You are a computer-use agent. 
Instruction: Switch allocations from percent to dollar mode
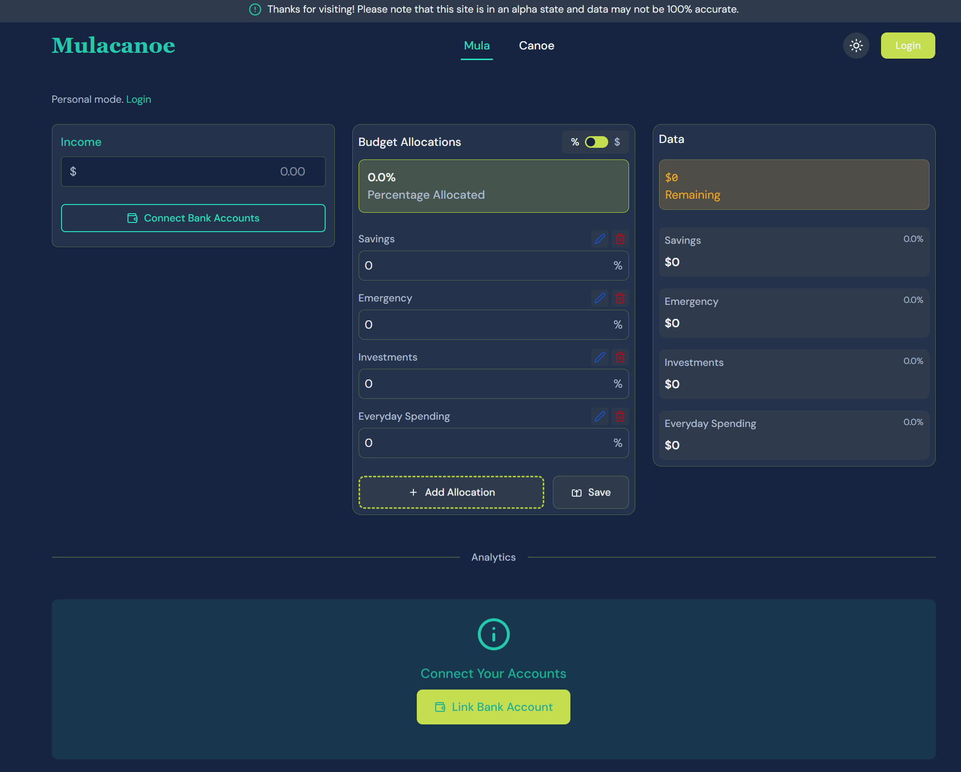[596, 142]
